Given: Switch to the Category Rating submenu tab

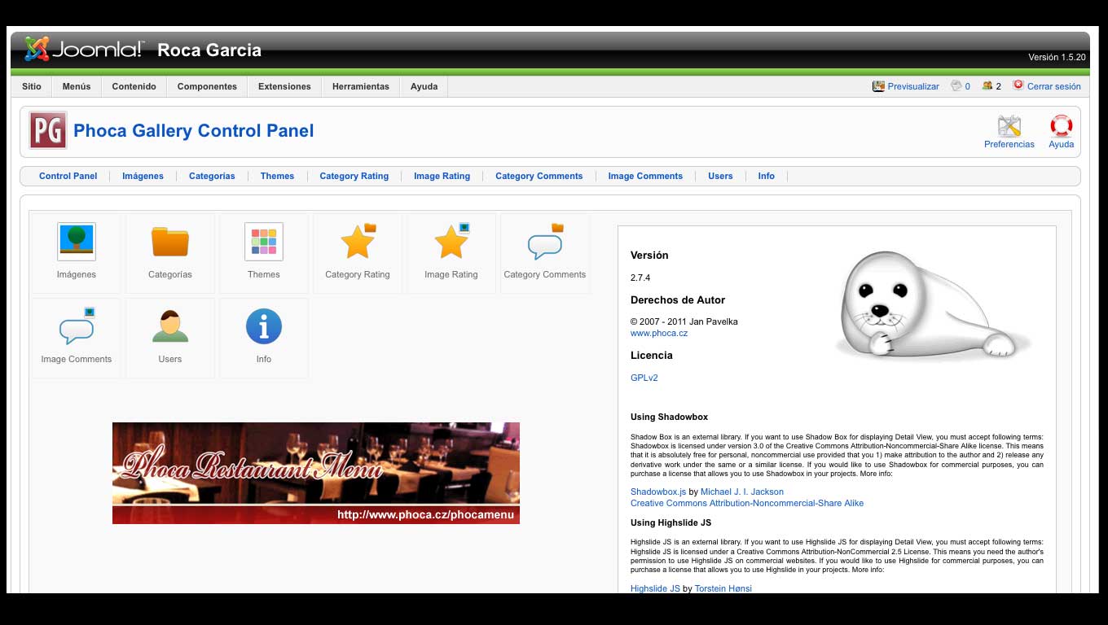Looking at the screenshot, I should 354,176.
